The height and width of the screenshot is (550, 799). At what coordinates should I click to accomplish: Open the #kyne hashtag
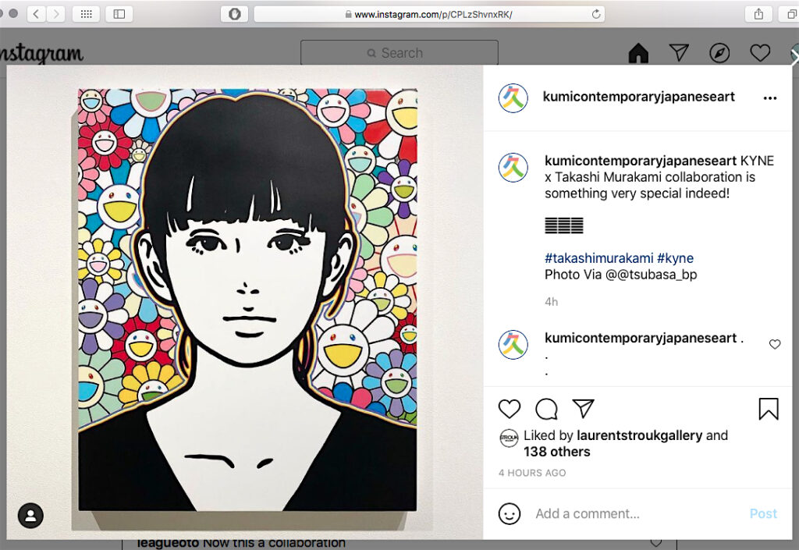pos(675,258)
